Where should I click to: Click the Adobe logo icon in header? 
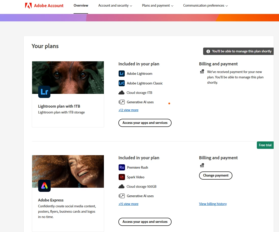pos(28,6)
